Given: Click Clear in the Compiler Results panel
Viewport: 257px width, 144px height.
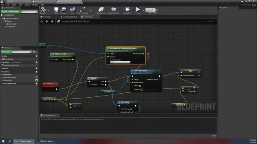Looking at the screenshot, I should pos(214,136).
